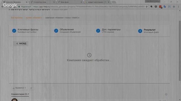
Task: Navigate back with browser back arrow
Action: coord(3,7)
